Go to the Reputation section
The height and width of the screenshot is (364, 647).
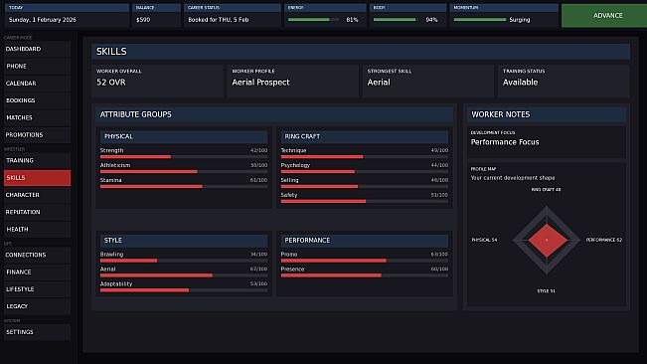tap(37, 212)
